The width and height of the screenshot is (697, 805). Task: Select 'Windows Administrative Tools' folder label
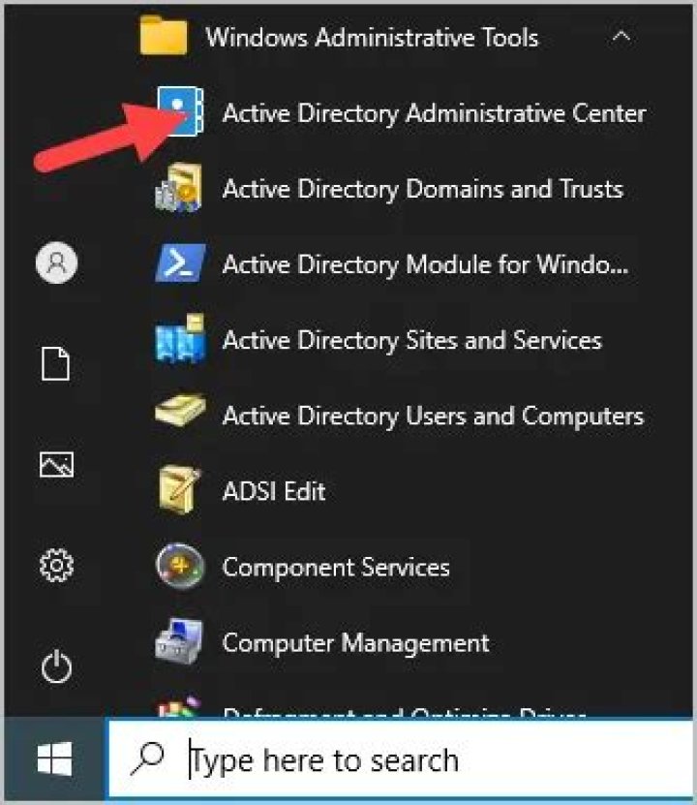tap(372, 38)
